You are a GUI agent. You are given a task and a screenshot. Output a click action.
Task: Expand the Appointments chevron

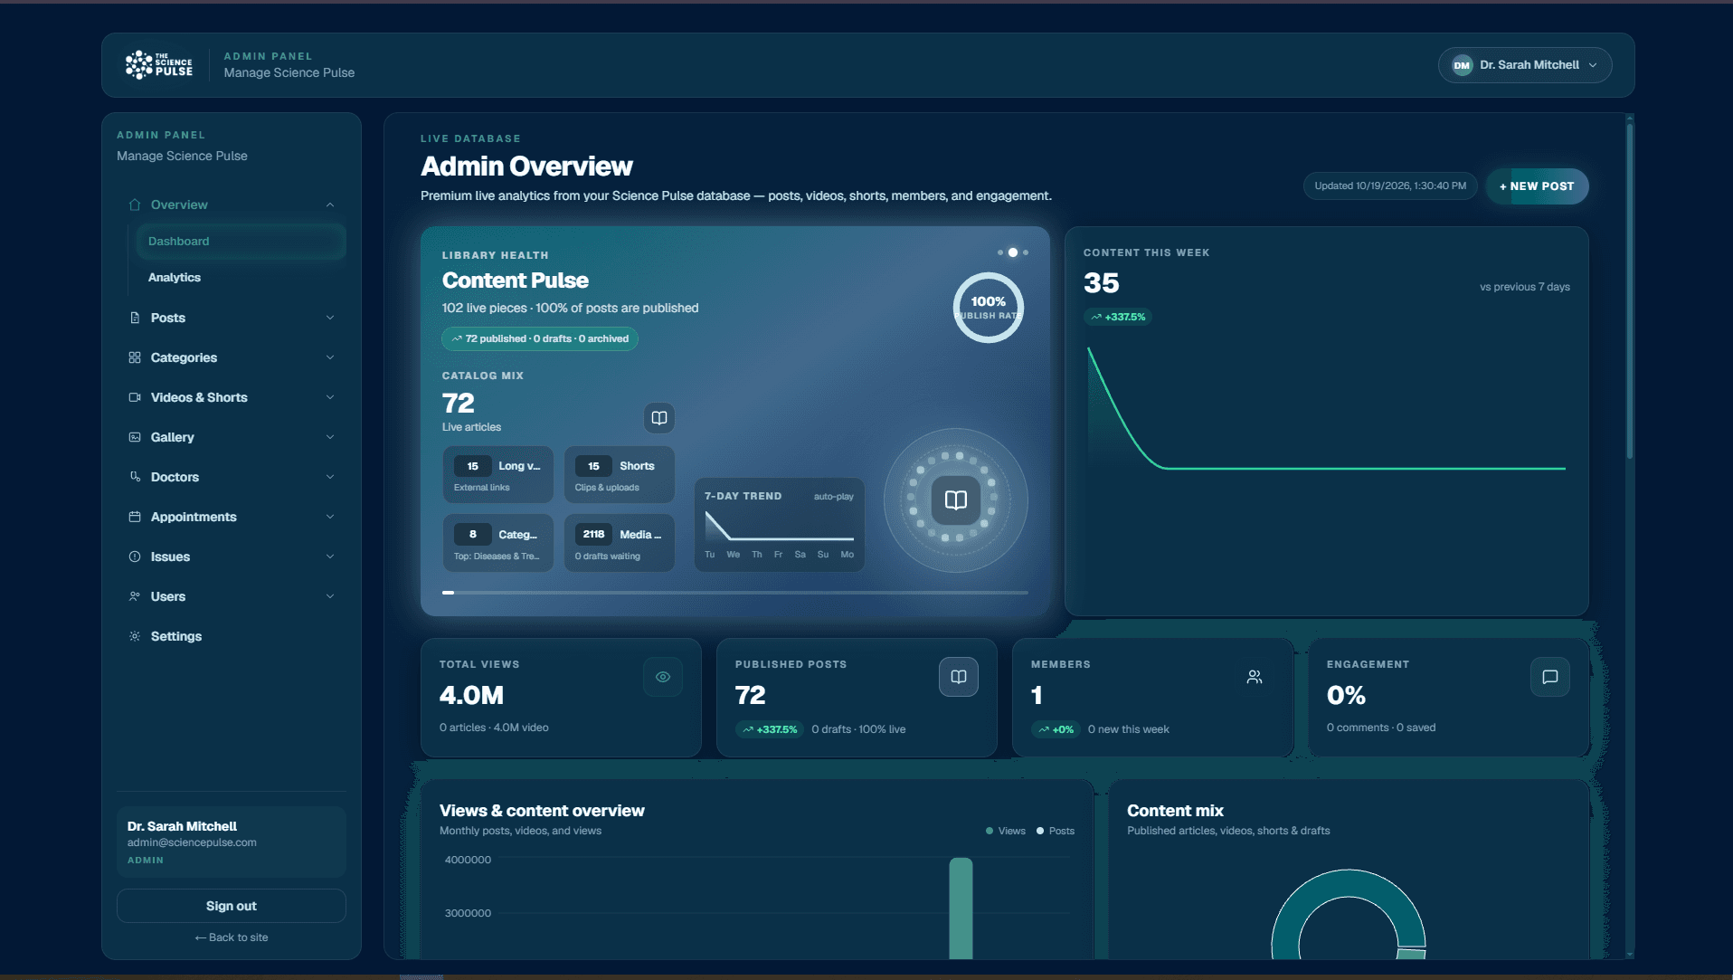pyautogui.click(x=330, y=517)
